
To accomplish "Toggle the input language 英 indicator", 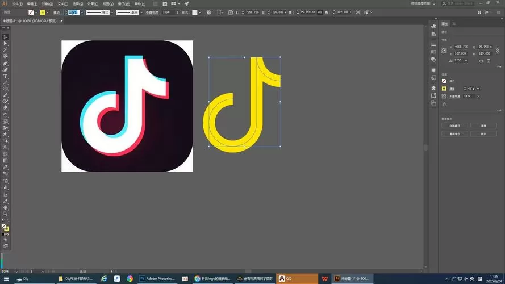I will 472,278.
